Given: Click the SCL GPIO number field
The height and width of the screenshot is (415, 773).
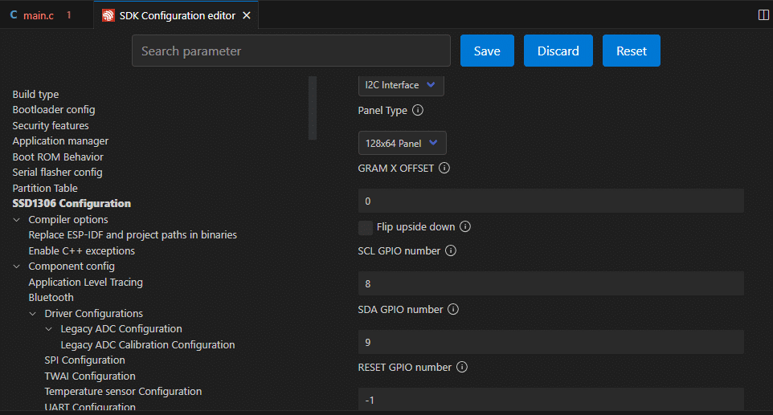Looking at the screenshot, I should (x=551, y=283).
